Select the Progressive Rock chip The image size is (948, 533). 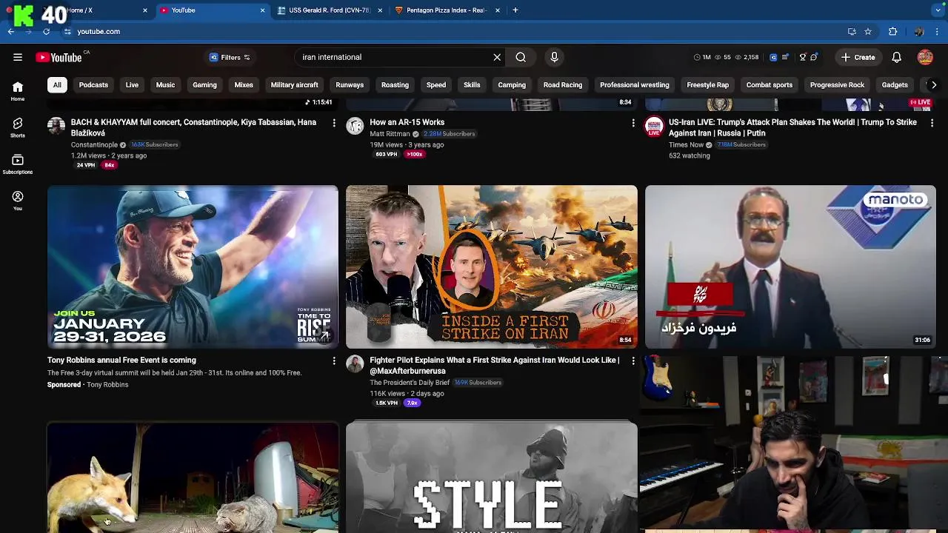(837, 85)
